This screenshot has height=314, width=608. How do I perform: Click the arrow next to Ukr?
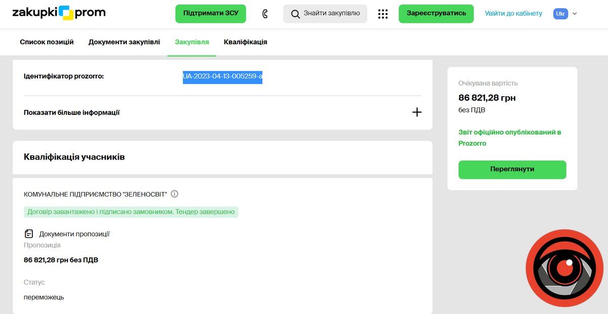575,14
